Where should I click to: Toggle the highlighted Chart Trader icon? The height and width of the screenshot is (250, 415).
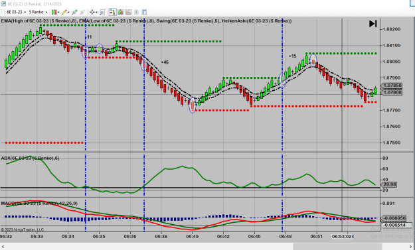112,12
